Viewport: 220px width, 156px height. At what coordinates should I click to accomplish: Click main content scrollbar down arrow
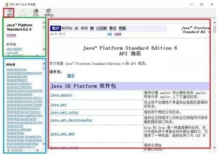pos(214,147)
